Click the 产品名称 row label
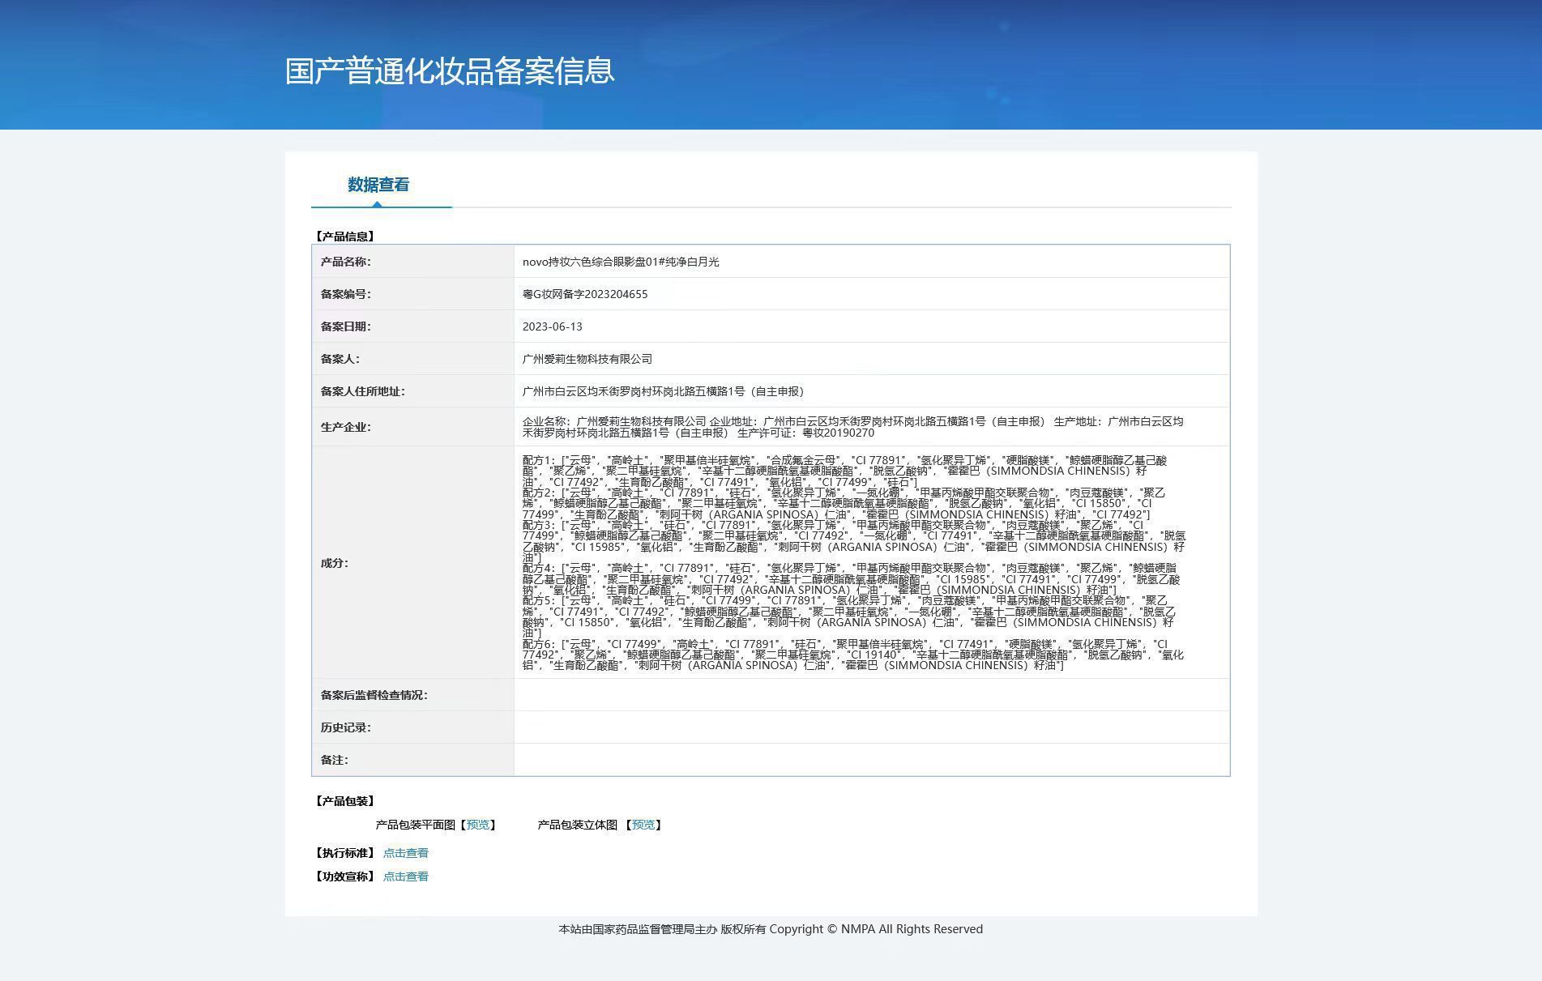The width and height of the screenshot is (1542, 981). point(343,261)
